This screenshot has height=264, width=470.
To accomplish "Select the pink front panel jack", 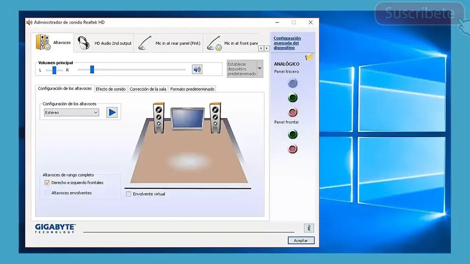I will [293, 149].
